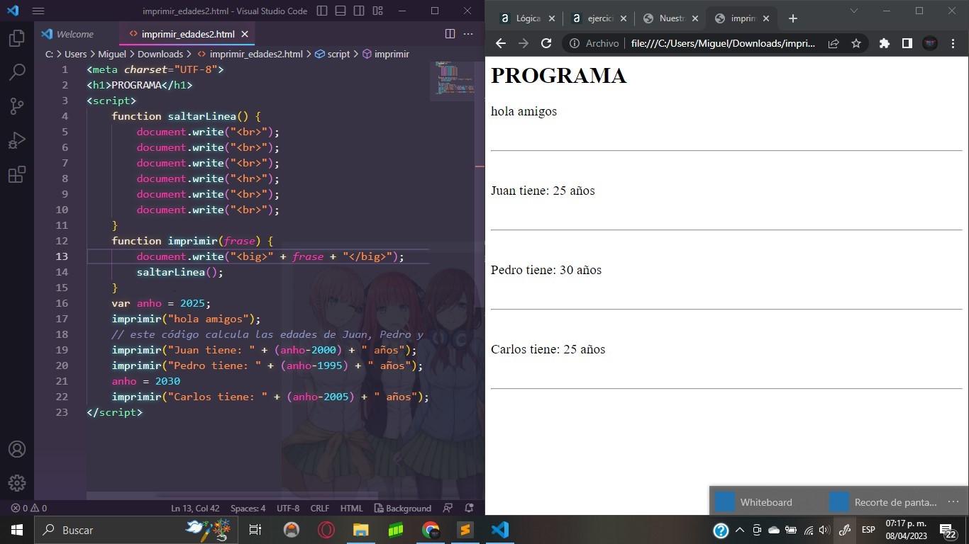
Task: Split the editor to the right
Action: (x=450, y=33)
